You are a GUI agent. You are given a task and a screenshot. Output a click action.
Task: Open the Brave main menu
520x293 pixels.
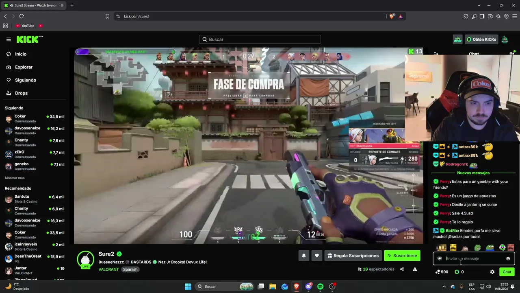pyautogui.click(x=514, y=16)
